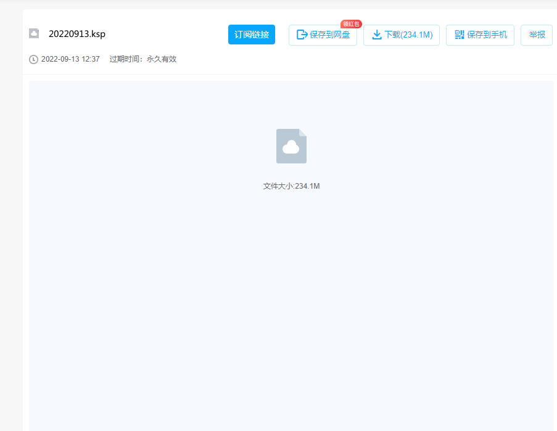The image size is (557, 431).
Task: Click the upload date 2022-09-13 12:37
Action: (x=70, y=59)
